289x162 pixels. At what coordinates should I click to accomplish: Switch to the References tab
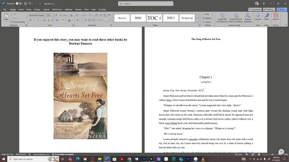(57, 10)
